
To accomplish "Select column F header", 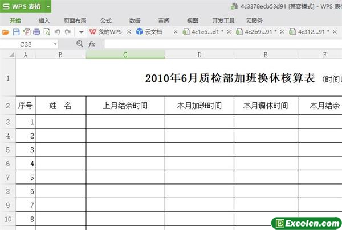I will tap(320, 55).
